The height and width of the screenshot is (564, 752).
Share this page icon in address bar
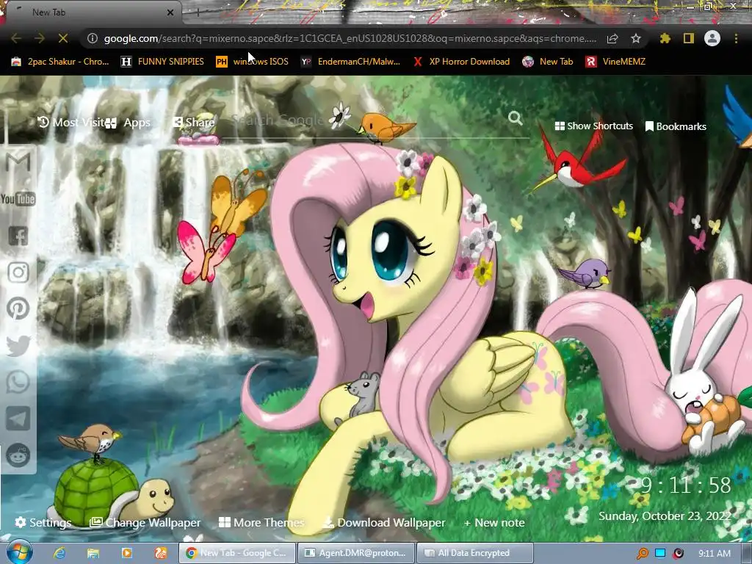pyautogui.click(x=612, y=38)
